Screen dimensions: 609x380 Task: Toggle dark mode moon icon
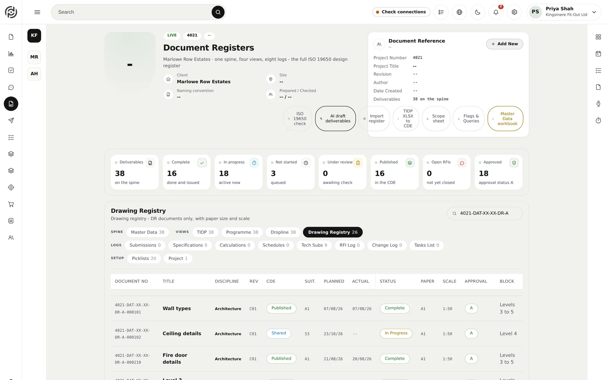[x=478, y=12]
